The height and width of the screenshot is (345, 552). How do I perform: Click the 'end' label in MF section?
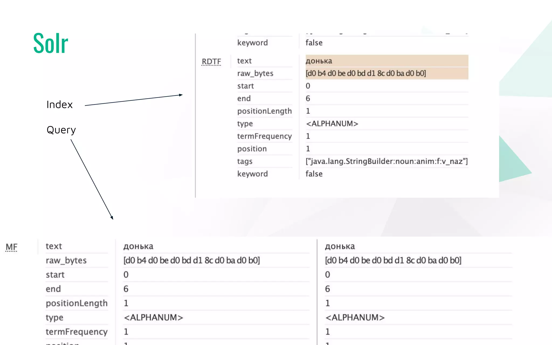tap(53, 289)
